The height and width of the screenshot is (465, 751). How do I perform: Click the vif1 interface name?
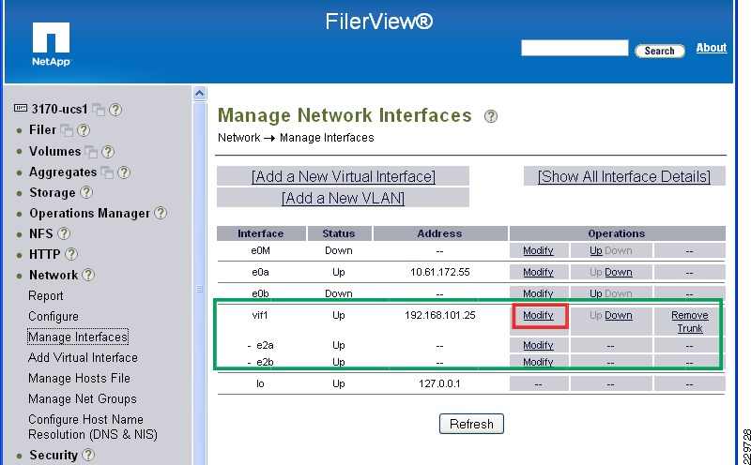pyautogui.click(x=261, y=315)
